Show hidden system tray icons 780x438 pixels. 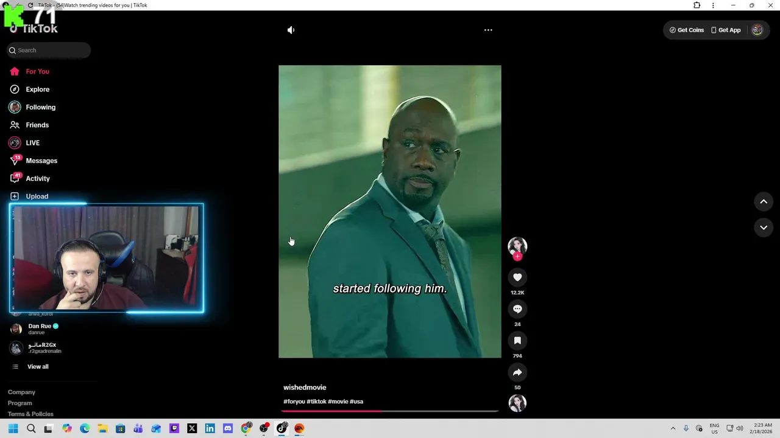click(x=673, y=428)
